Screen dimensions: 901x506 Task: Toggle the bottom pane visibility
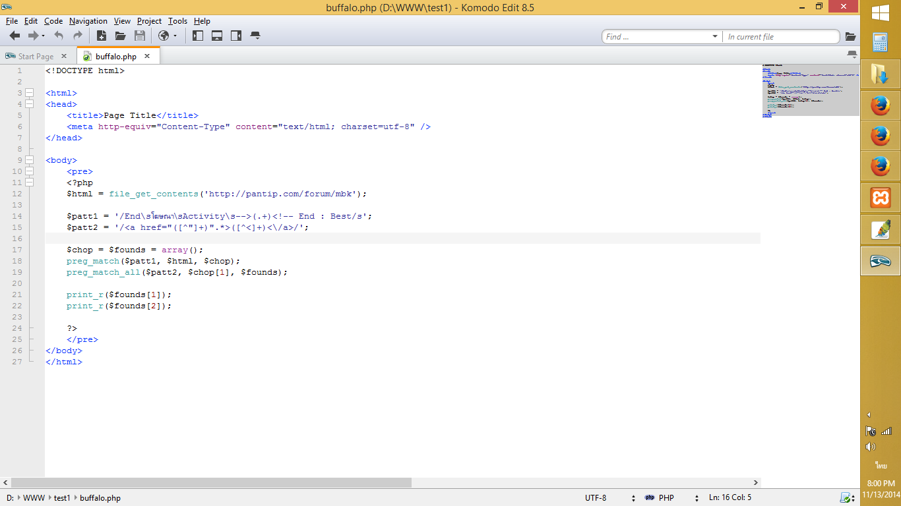[218, 36]
